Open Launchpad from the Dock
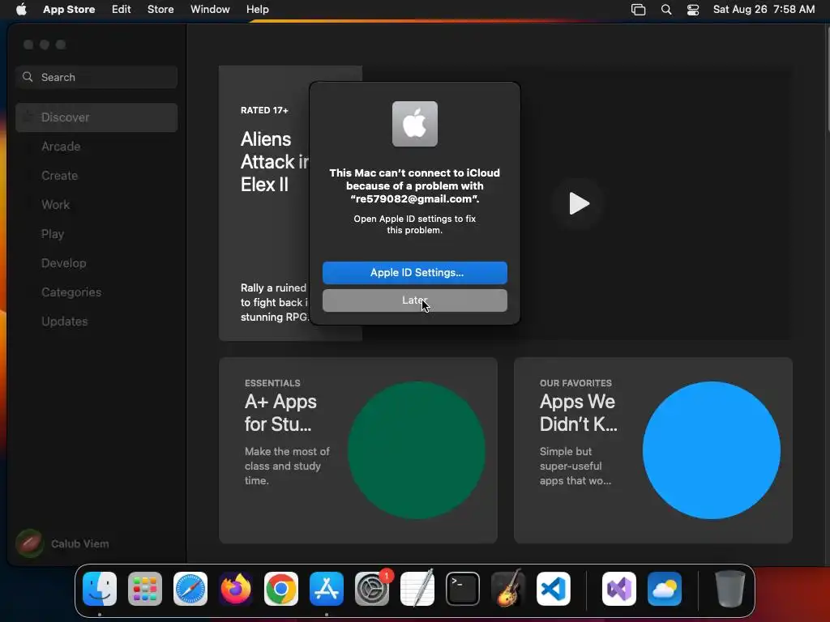The width and height of the screenshot is (830, 622). coord(145,589)
